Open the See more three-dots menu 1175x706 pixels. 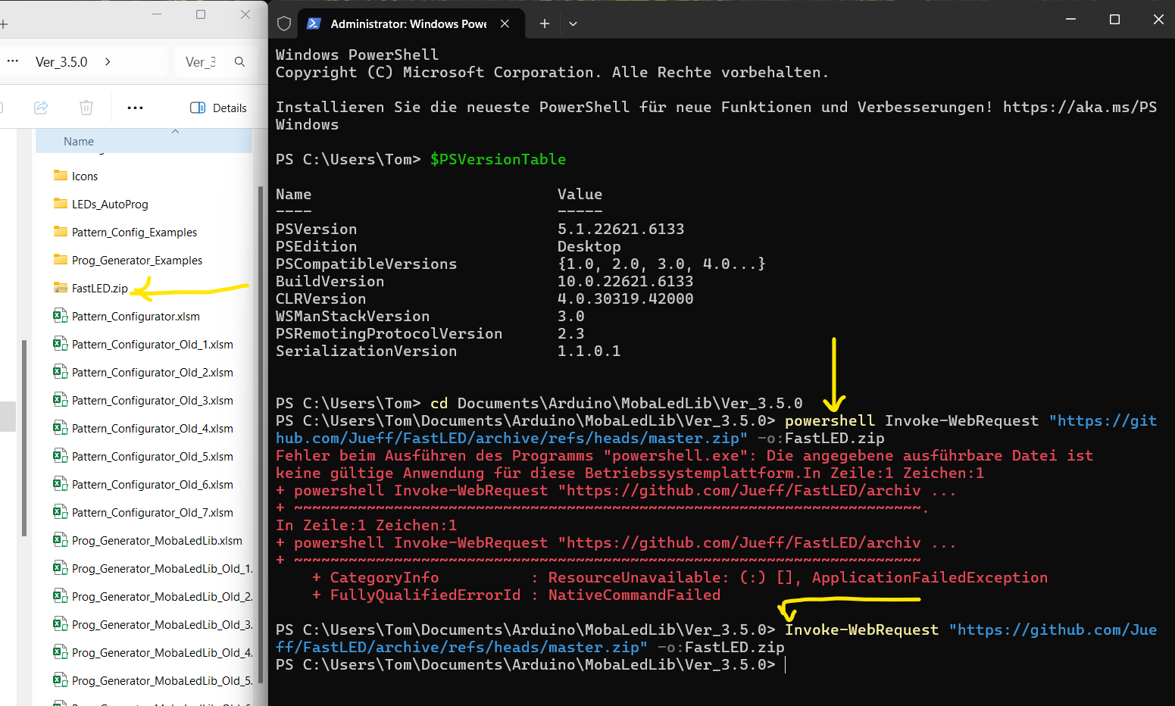tap(135, 108)
